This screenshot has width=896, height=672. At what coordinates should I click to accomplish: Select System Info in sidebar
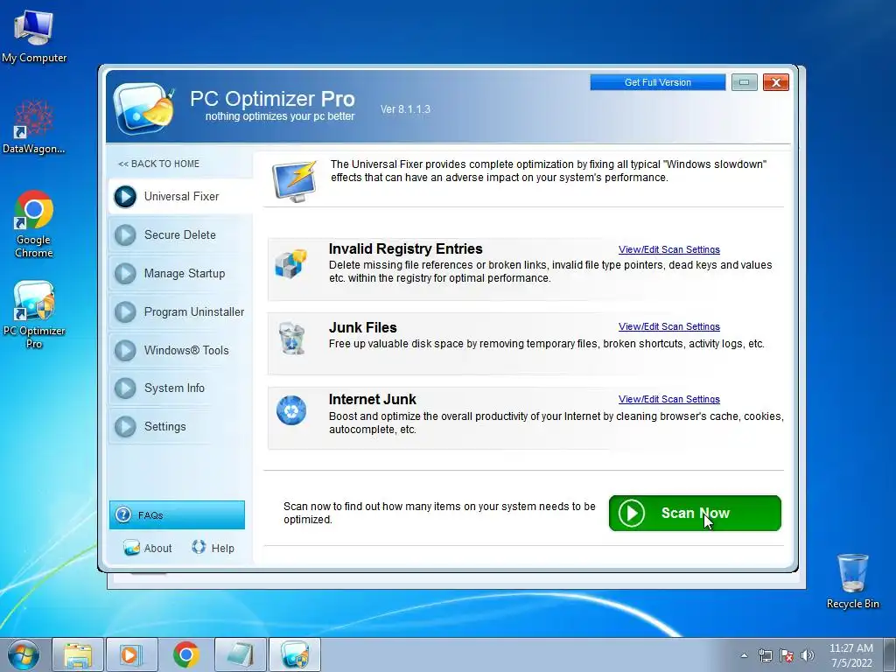(180, 388)
